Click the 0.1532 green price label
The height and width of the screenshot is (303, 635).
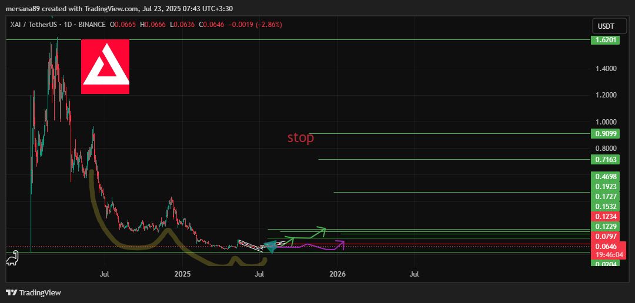coord(606,206)
